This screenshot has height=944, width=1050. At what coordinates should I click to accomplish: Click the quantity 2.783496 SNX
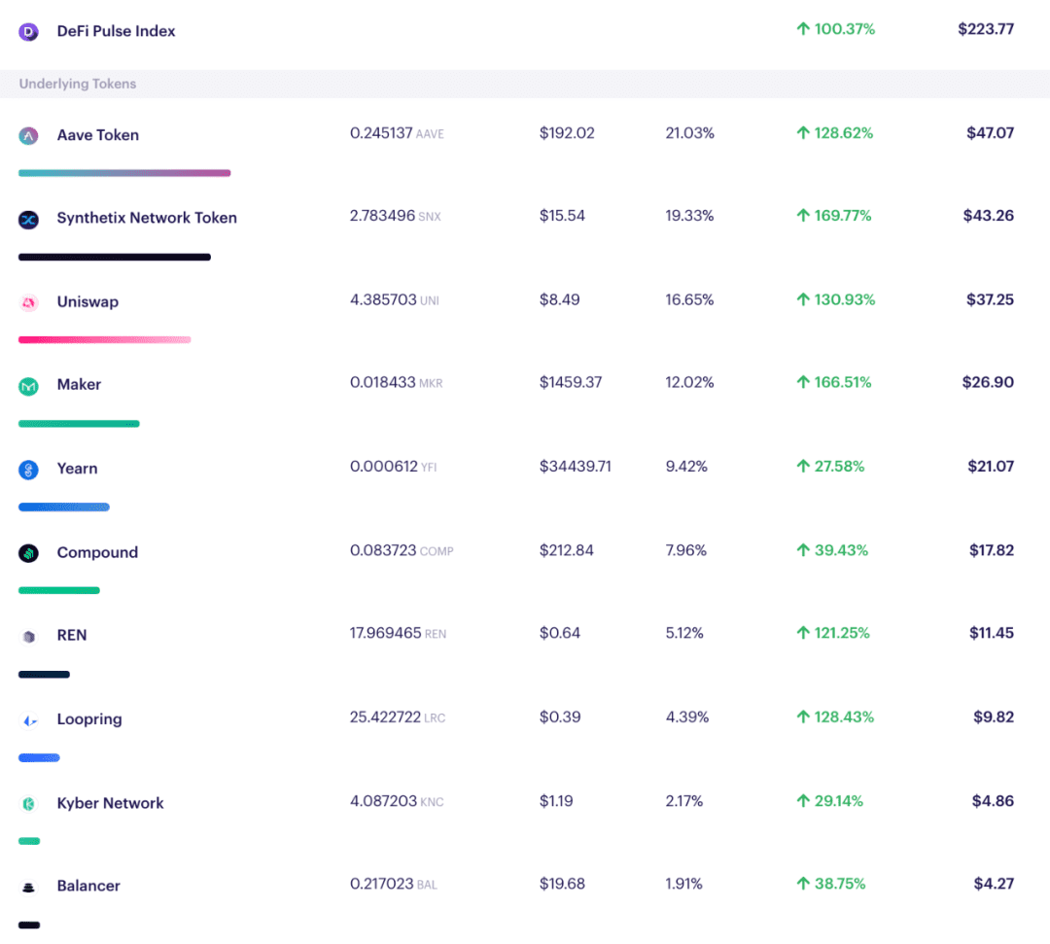pos(395,215)
